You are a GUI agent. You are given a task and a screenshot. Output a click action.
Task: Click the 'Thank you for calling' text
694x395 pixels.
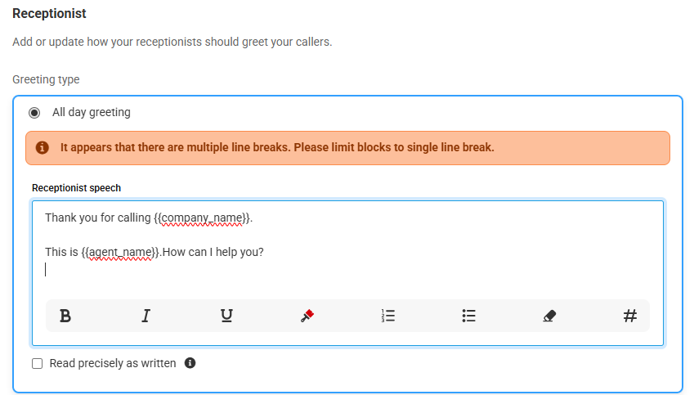click(98, 218)
